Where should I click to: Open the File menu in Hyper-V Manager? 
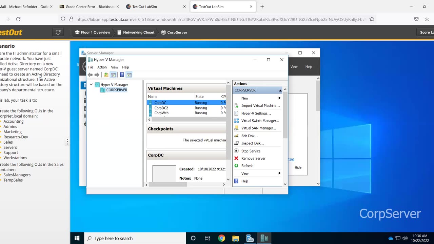pos(91,67)
